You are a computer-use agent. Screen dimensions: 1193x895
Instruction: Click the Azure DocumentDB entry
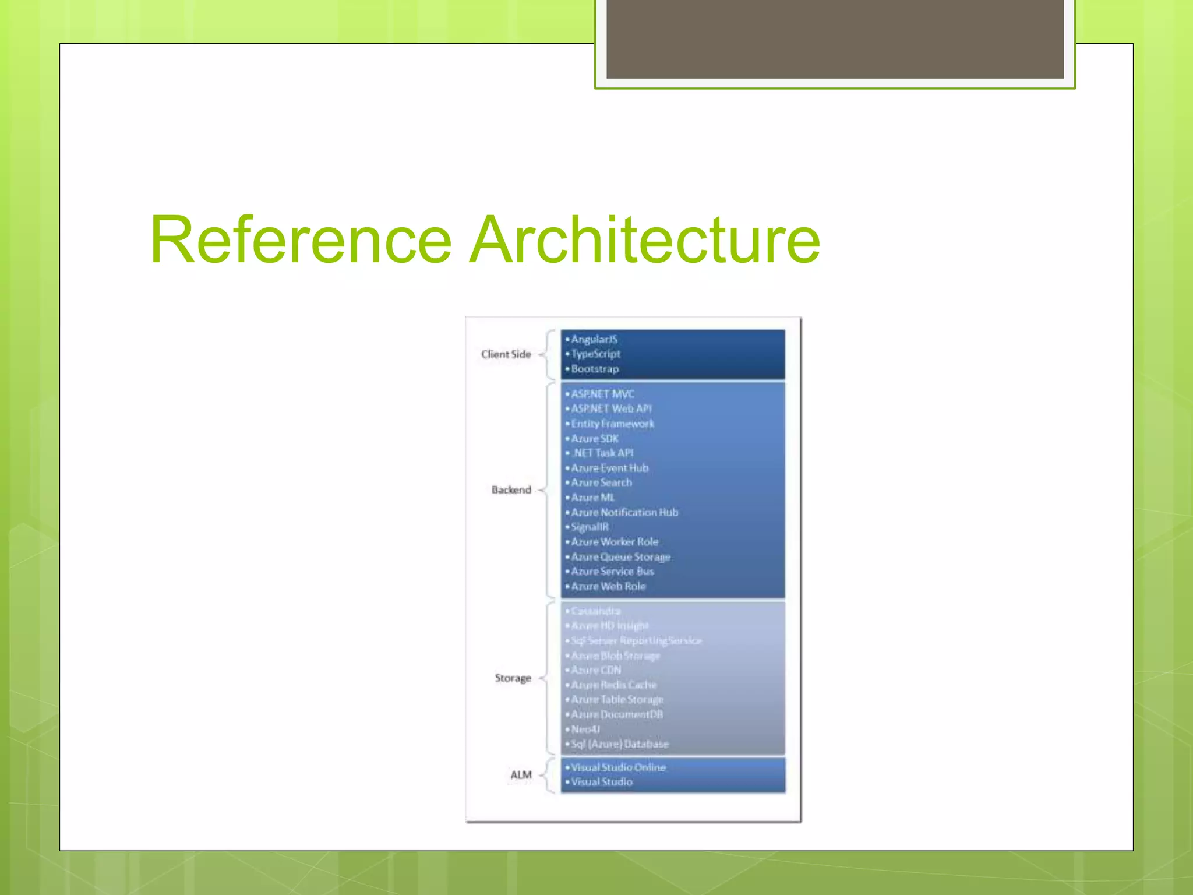617,714
